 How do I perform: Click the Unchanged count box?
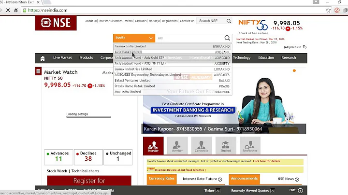[x=118, y=157]
